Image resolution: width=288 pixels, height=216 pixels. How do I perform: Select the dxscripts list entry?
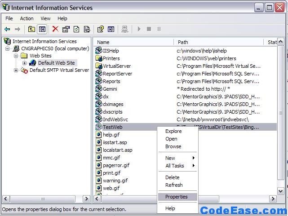pos(113,112)
